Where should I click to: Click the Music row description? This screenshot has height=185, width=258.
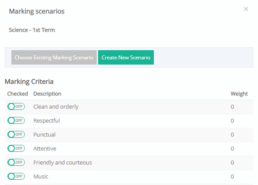coord(41,177)
